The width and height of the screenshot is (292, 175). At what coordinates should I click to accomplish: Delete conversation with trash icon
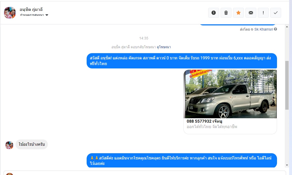(226, 13)
